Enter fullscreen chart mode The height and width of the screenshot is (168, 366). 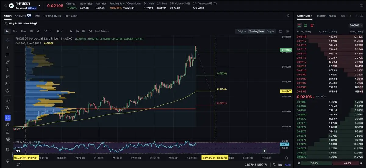(288, 31)
